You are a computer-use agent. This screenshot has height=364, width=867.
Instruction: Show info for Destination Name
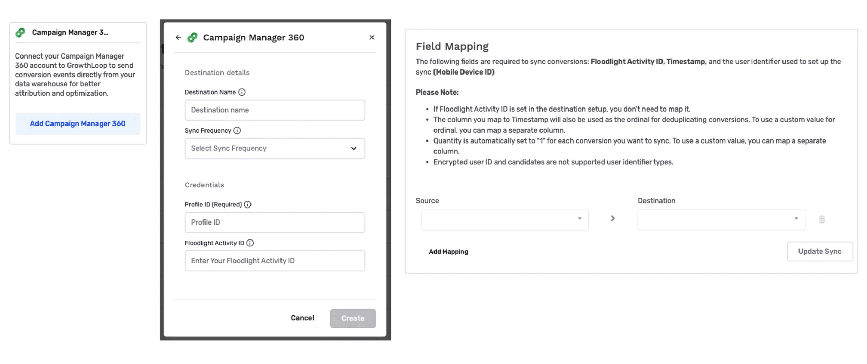click(x=242, y=92)
